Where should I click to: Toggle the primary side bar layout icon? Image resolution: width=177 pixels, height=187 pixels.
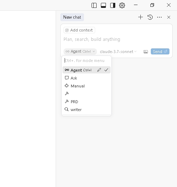point(94,5)
